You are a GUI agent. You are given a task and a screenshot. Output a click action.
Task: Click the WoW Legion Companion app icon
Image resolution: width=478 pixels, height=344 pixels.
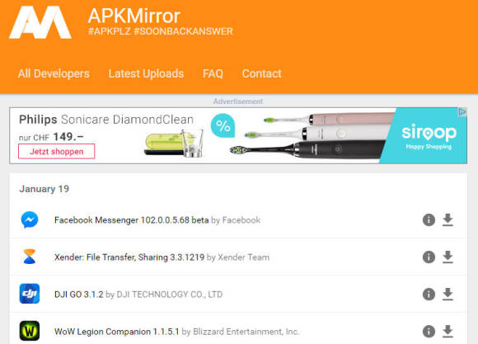point(30,331)
